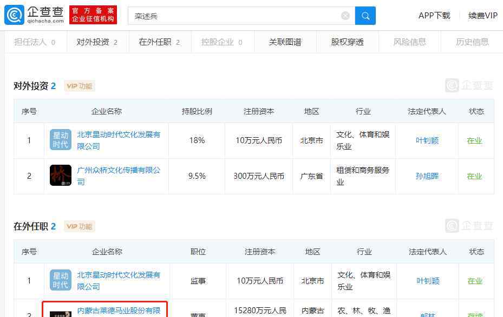The image size is (503, 317).
Task: Click the VIP功能 badge beside 在外任职
Action: 80,226
